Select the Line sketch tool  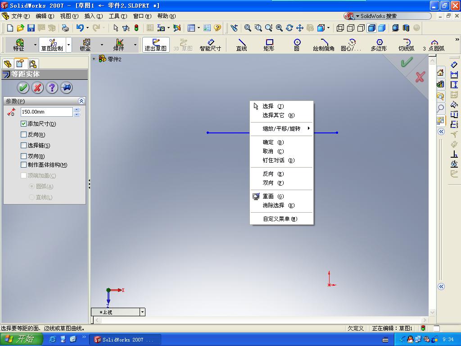tap(241, 45)
